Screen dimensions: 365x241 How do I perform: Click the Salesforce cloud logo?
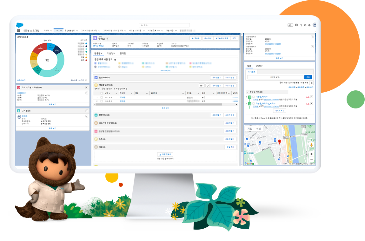[20, 25]
